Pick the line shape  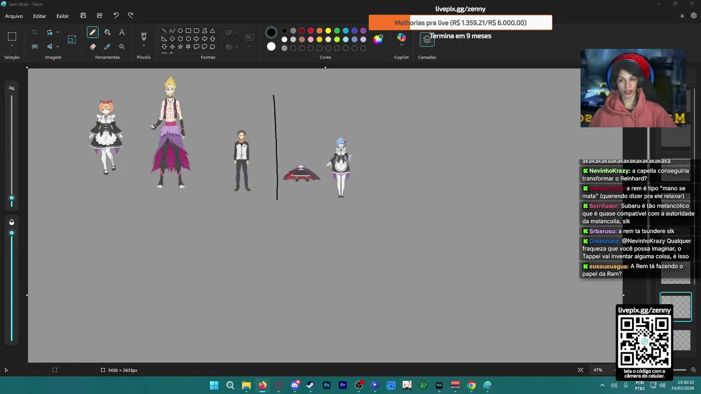click(x=164, y=31)
